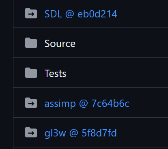
Task: Open the gl3w submodule name link
Action: 55,133
